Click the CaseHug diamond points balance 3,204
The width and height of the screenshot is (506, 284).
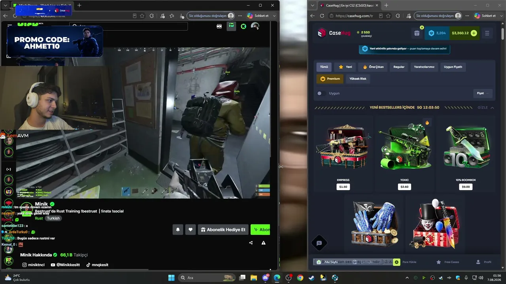pyautogui.click(x=437, y=33)
